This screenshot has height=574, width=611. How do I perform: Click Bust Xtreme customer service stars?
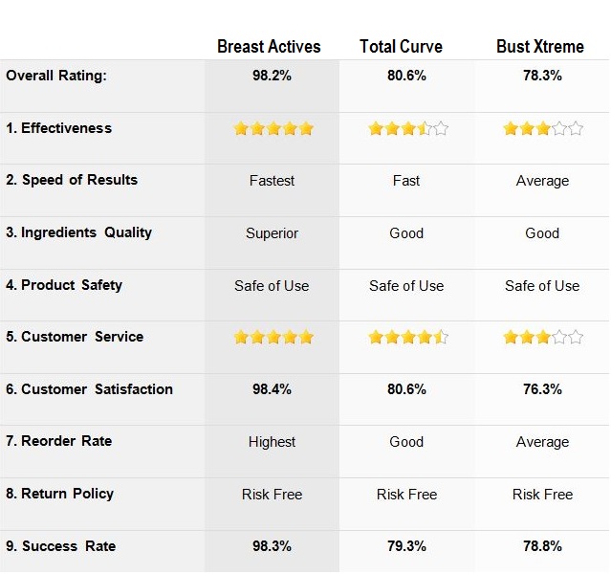coord(543,337)
